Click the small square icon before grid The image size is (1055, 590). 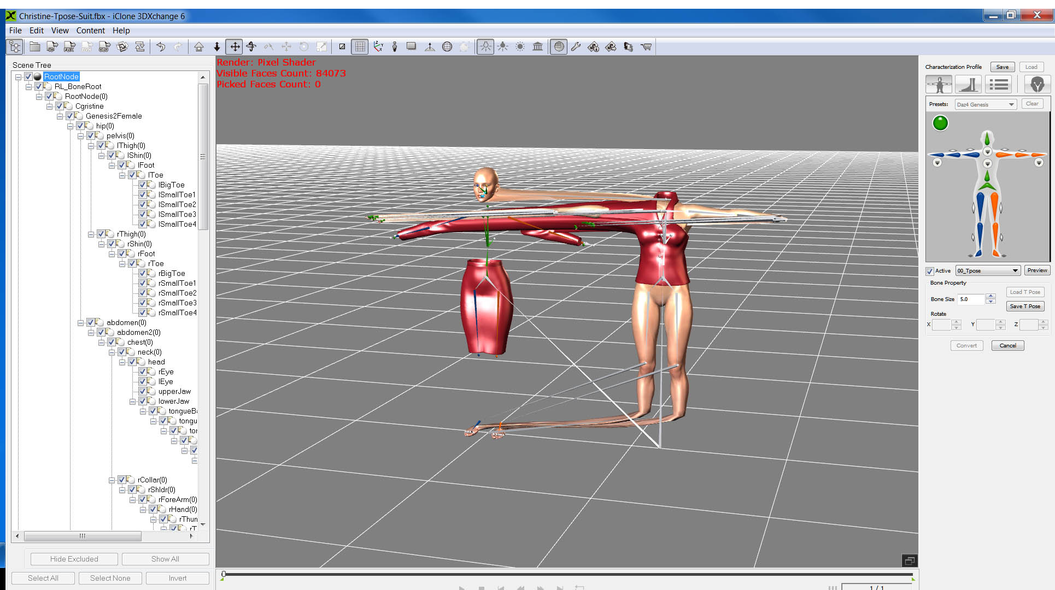(342, 47)
